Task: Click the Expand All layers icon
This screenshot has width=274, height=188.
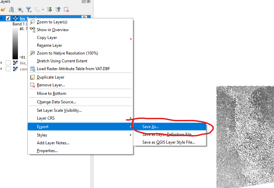Action: click(49, 9)
